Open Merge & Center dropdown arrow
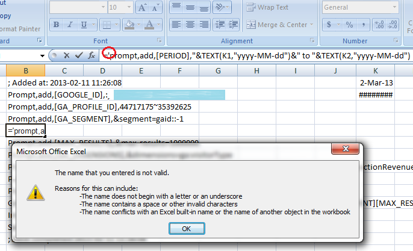Viewport: 413px width, 251px height. (312, 25)
